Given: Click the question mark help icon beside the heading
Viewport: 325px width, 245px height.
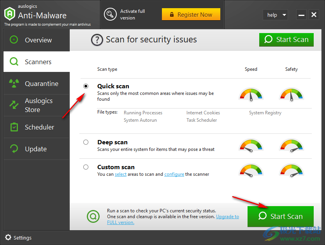Looking at the screenshot, I should point(97,40).
